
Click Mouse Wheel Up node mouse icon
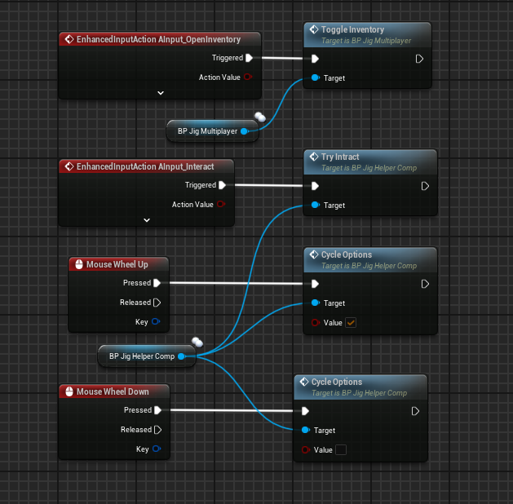click(x=79, y=264)
